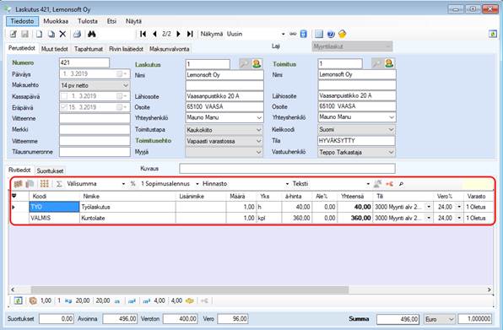Open the Näytä menu
Viewport: 503px width, 330px height.
133,21
